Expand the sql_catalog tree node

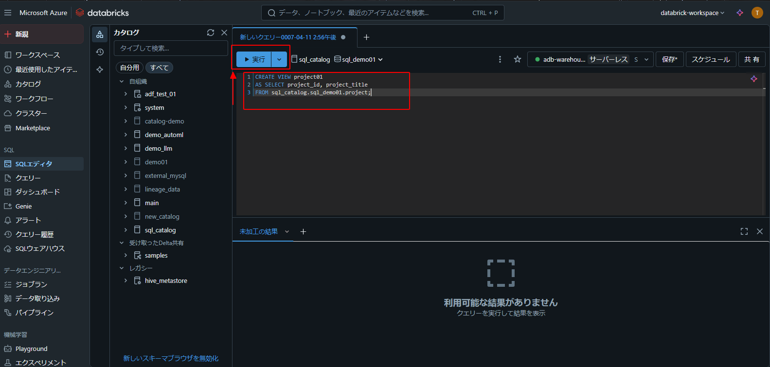coord(125,230)
